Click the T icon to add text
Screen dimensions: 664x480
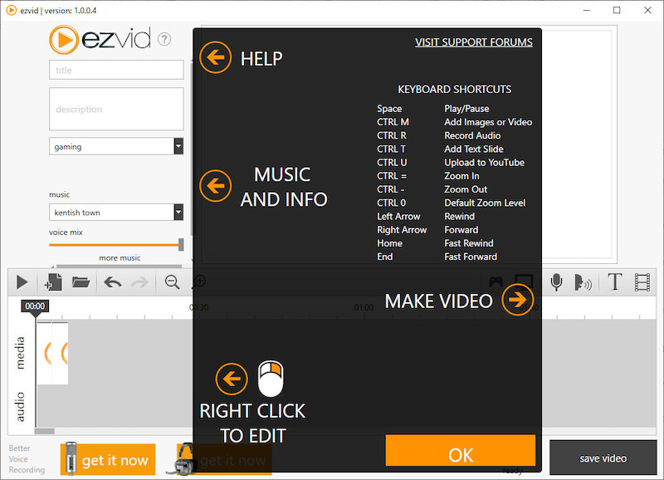pyautogui.click(x=614, y=282)
